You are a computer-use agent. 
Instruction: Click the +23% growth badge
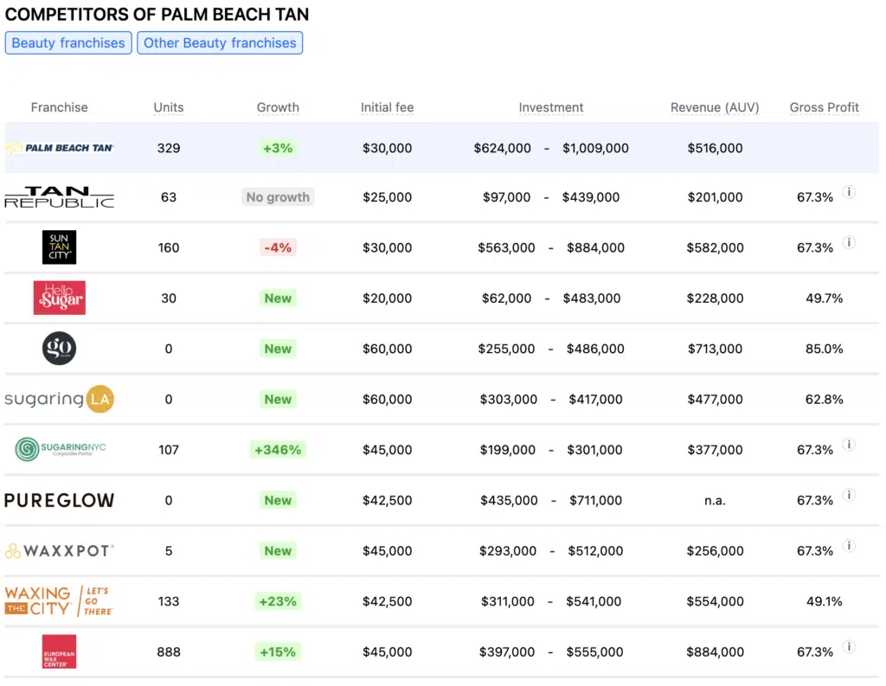(278, 601)
